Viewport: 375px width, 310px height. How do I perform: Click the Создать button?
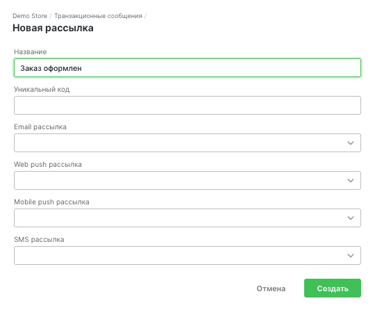(x=333, y=288)
